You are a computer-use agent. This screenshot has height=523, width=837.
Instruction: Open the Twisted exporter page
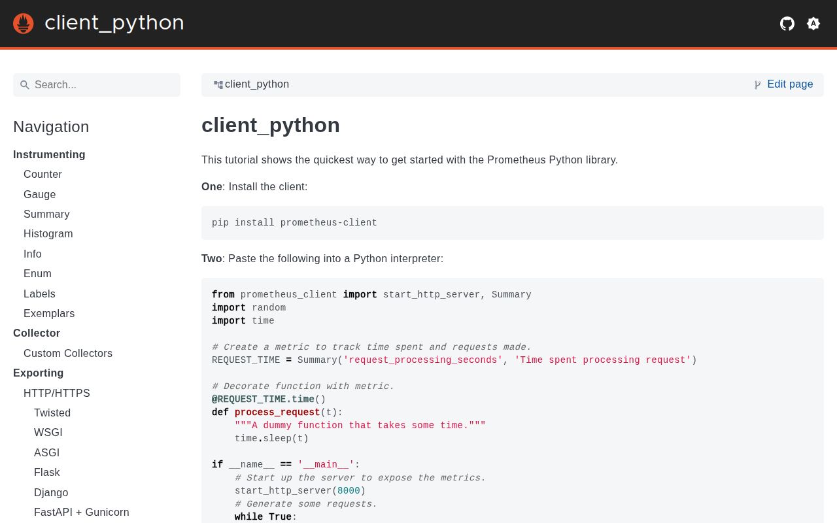coord(52,413)
